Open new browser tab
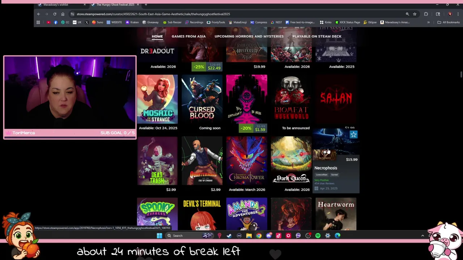 point(146,5)
